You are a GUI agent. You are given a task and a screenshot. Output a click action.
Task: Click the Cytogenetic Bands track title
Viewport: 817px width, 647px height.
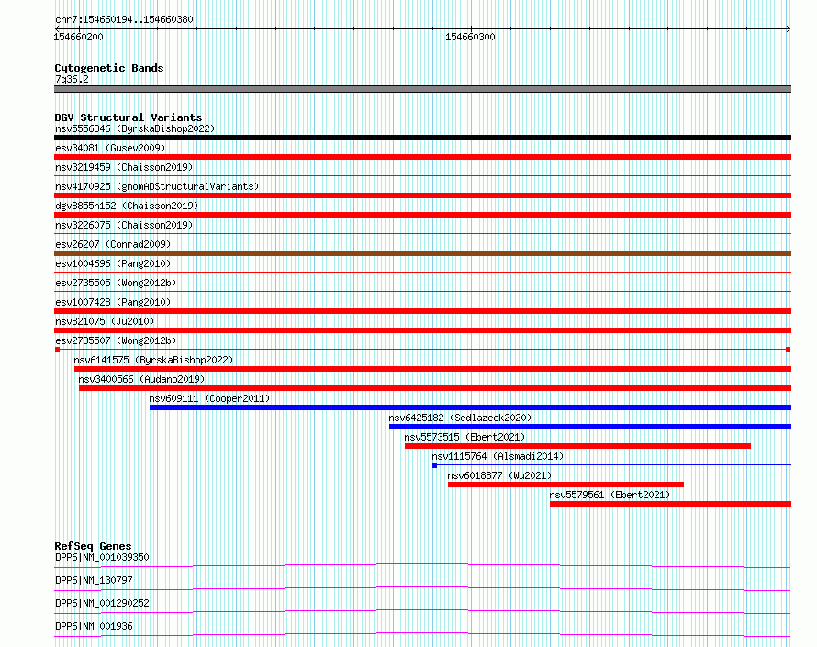pos(109,68)
